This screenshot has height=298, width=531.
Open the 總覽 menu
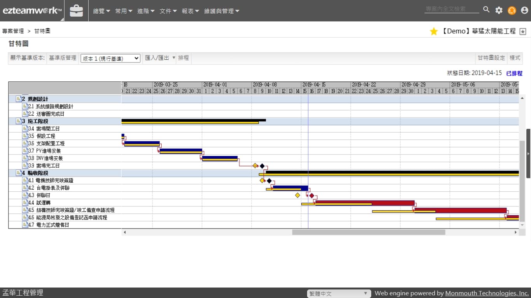[x=101, y=11]
